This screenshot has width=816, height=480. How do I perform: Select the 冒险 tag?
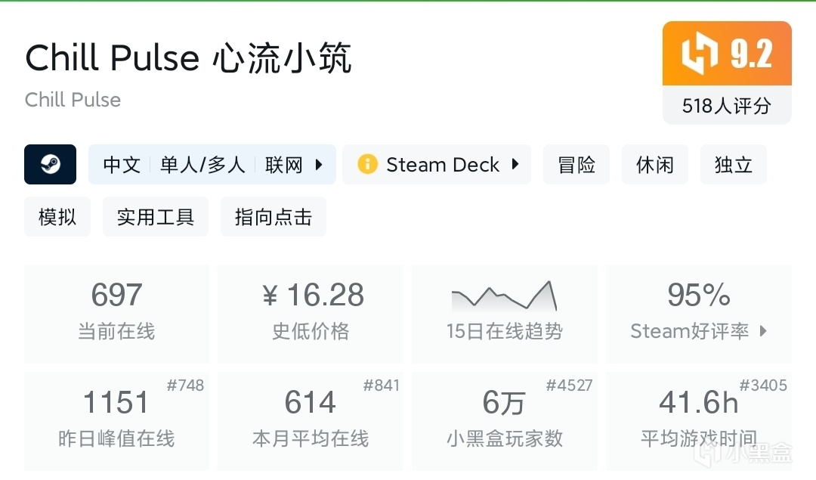[576, 165]
